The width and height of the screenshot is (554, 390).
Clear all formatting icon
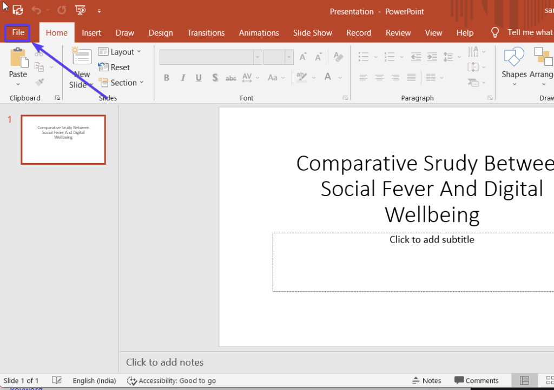(339, 57)
